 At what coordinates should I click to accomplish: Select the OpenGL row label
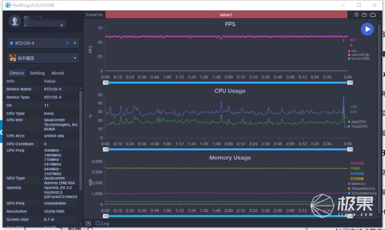point(14,187)
